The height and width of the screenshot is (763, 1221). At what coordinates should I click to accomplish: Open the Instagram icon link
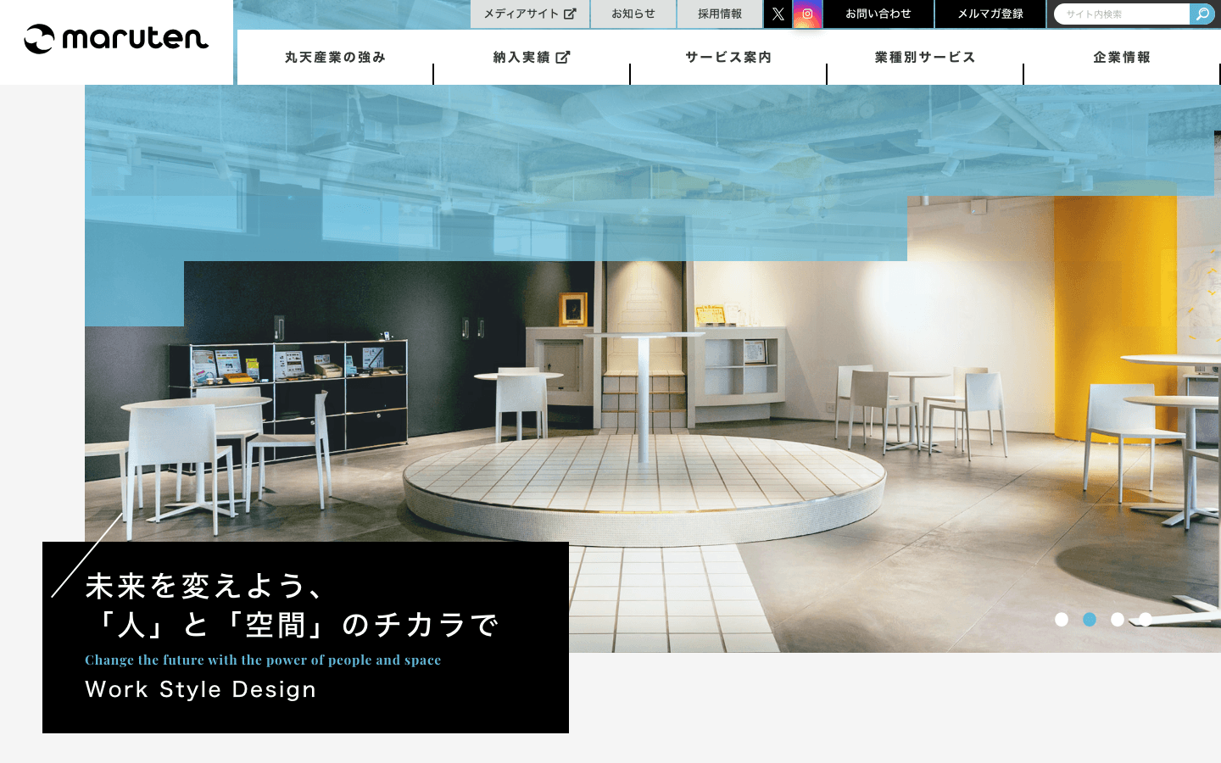tap(807, 14)
